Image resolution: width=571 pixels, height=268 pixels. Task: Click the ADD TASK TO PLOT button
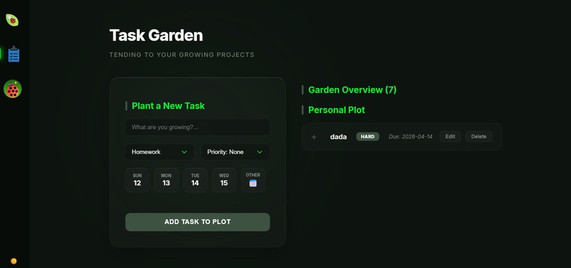click(198, 222)
